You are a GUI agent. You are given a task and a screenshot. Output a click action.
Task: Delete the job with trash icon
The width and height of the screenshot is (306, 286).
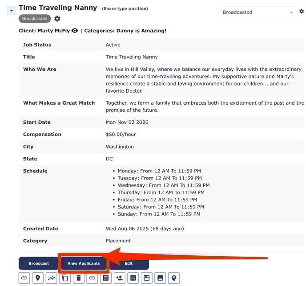(x=79, y=278)
